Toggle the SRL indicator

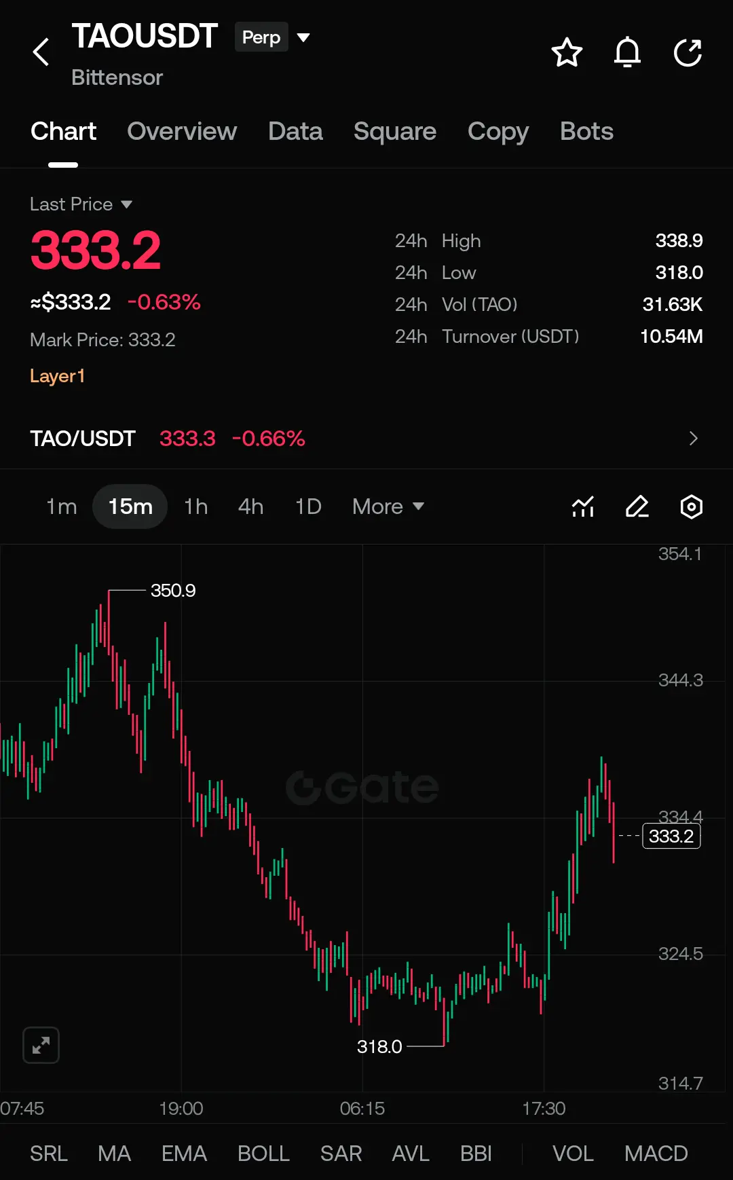click(49, 1154)
